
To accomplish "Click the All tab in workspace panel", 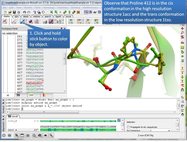I will click(x=8, y=95).
